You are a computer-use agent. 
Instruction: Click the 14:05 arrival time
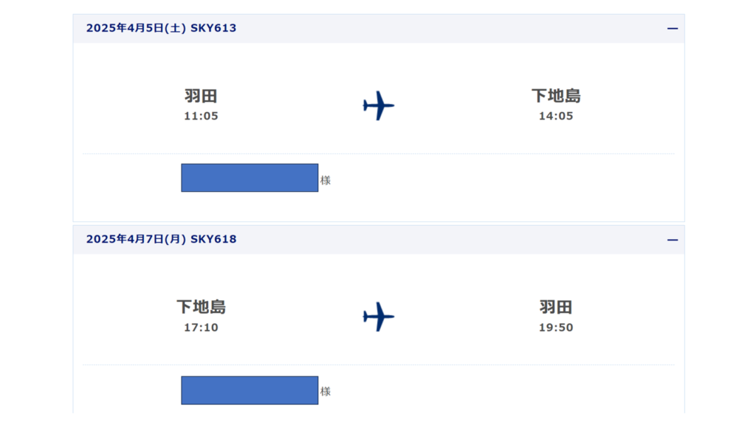pyautogui.click(x=556, y=116)
